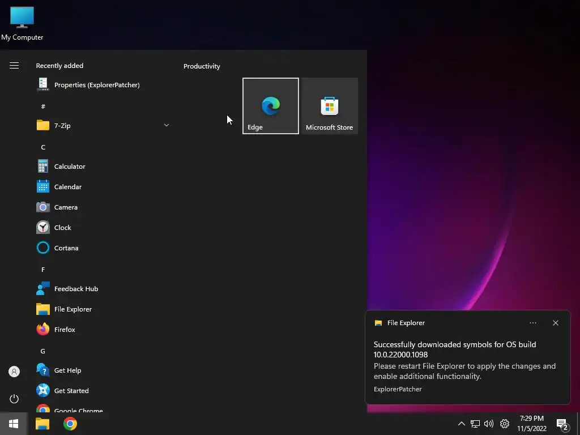
Task: Open the volume tray icon
Action: [489, 424]
